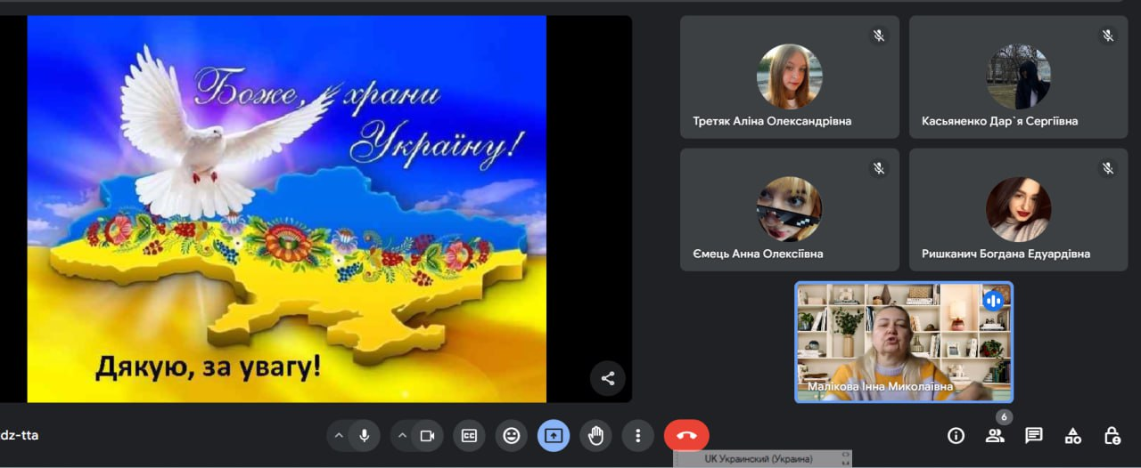Click the meeting code dz-tta

pos(20,436)
